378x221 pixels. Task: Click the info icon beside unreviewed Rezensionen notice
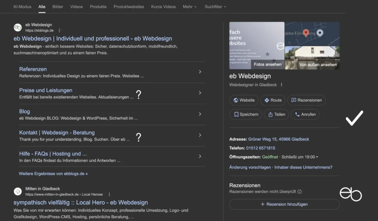tap(300, 192)
